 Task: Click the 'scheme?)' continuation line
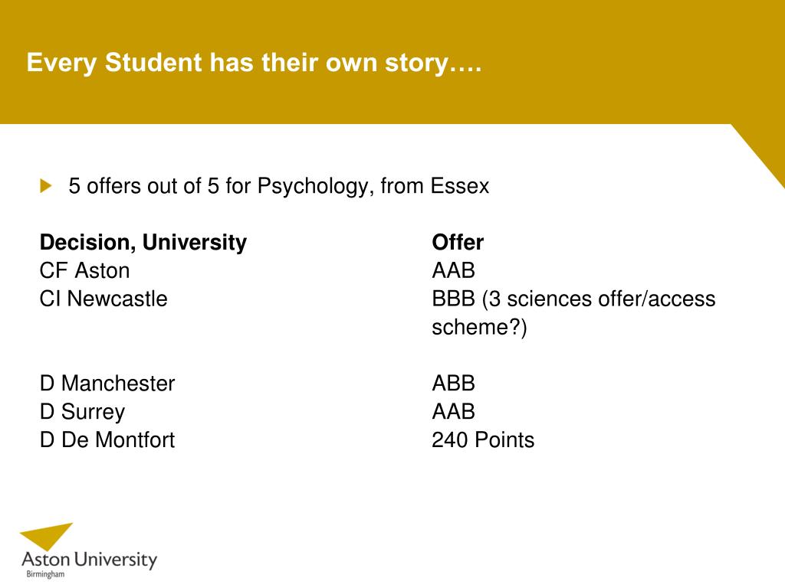479,328
